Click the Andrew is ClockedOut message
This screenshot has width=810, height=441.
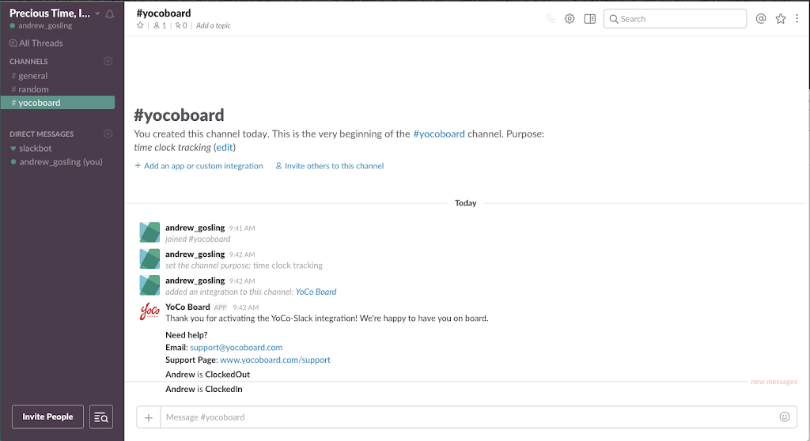208,375
